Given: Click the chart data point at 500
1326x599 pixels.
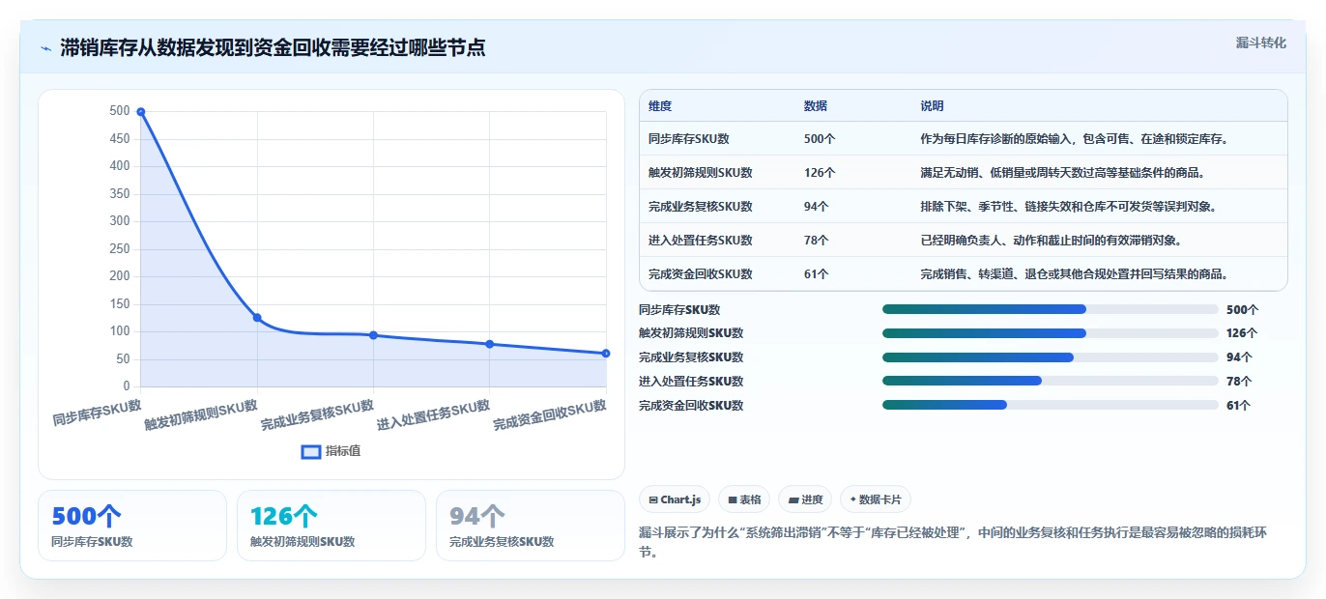Looking at the screenshot, I should pos(141,112).
